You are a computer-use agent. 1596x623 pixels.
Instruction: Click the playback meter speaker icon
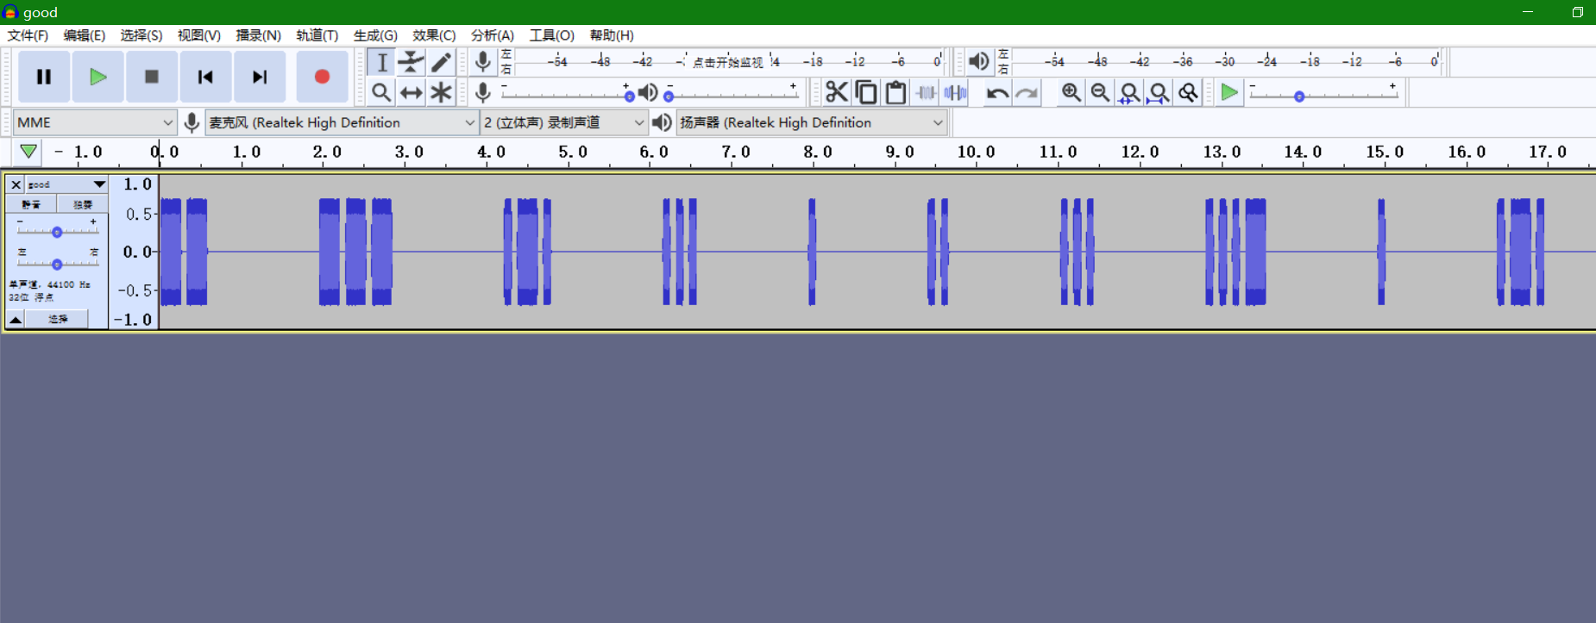[x=978, y=61]
